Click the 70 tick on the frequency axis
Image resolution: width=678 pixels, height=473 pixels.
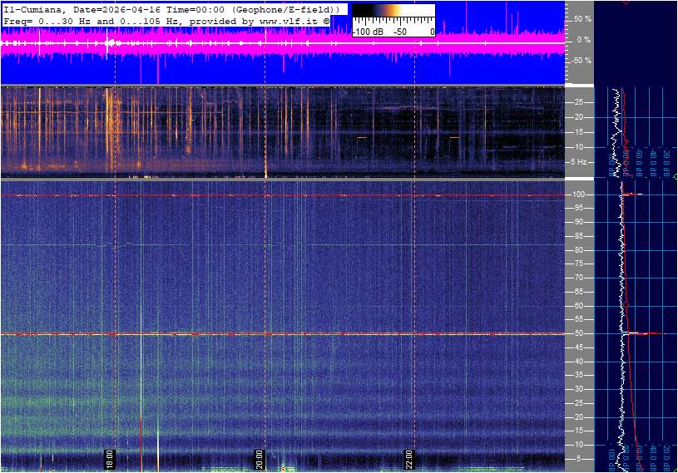pos(578,278)
